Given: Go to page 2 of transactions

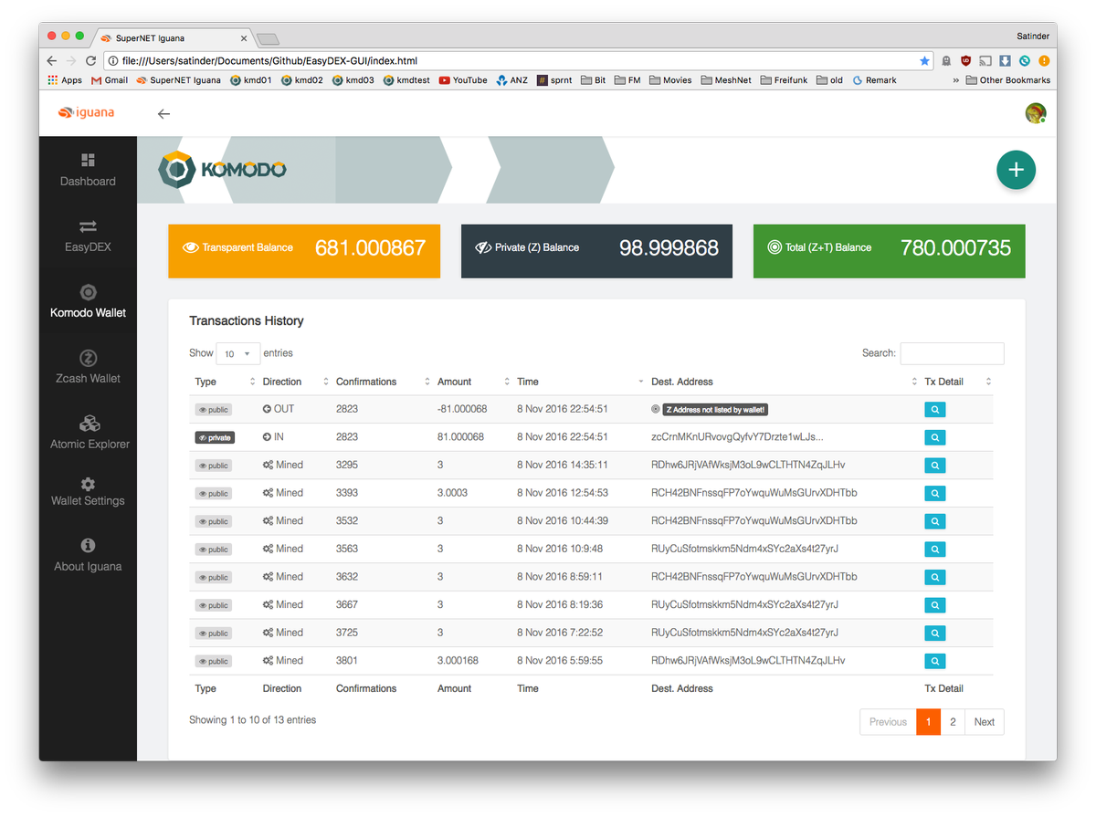Looking at the screenshot, I should (x=953, y=722).
